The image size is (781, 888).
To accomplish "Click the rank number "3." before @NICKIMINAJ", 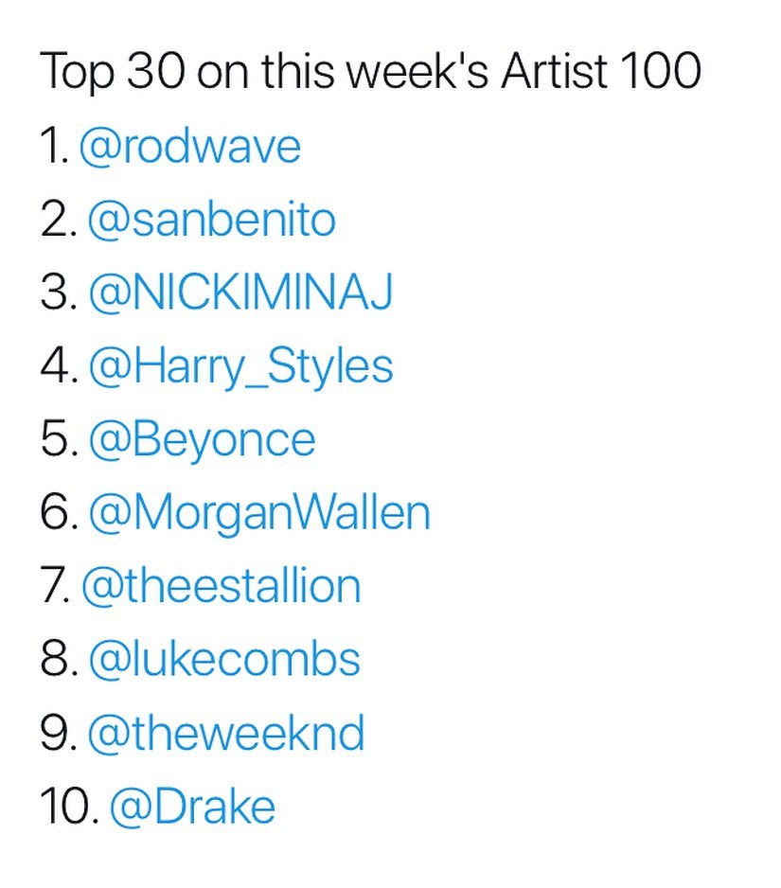I will click(x=59, y=293).
